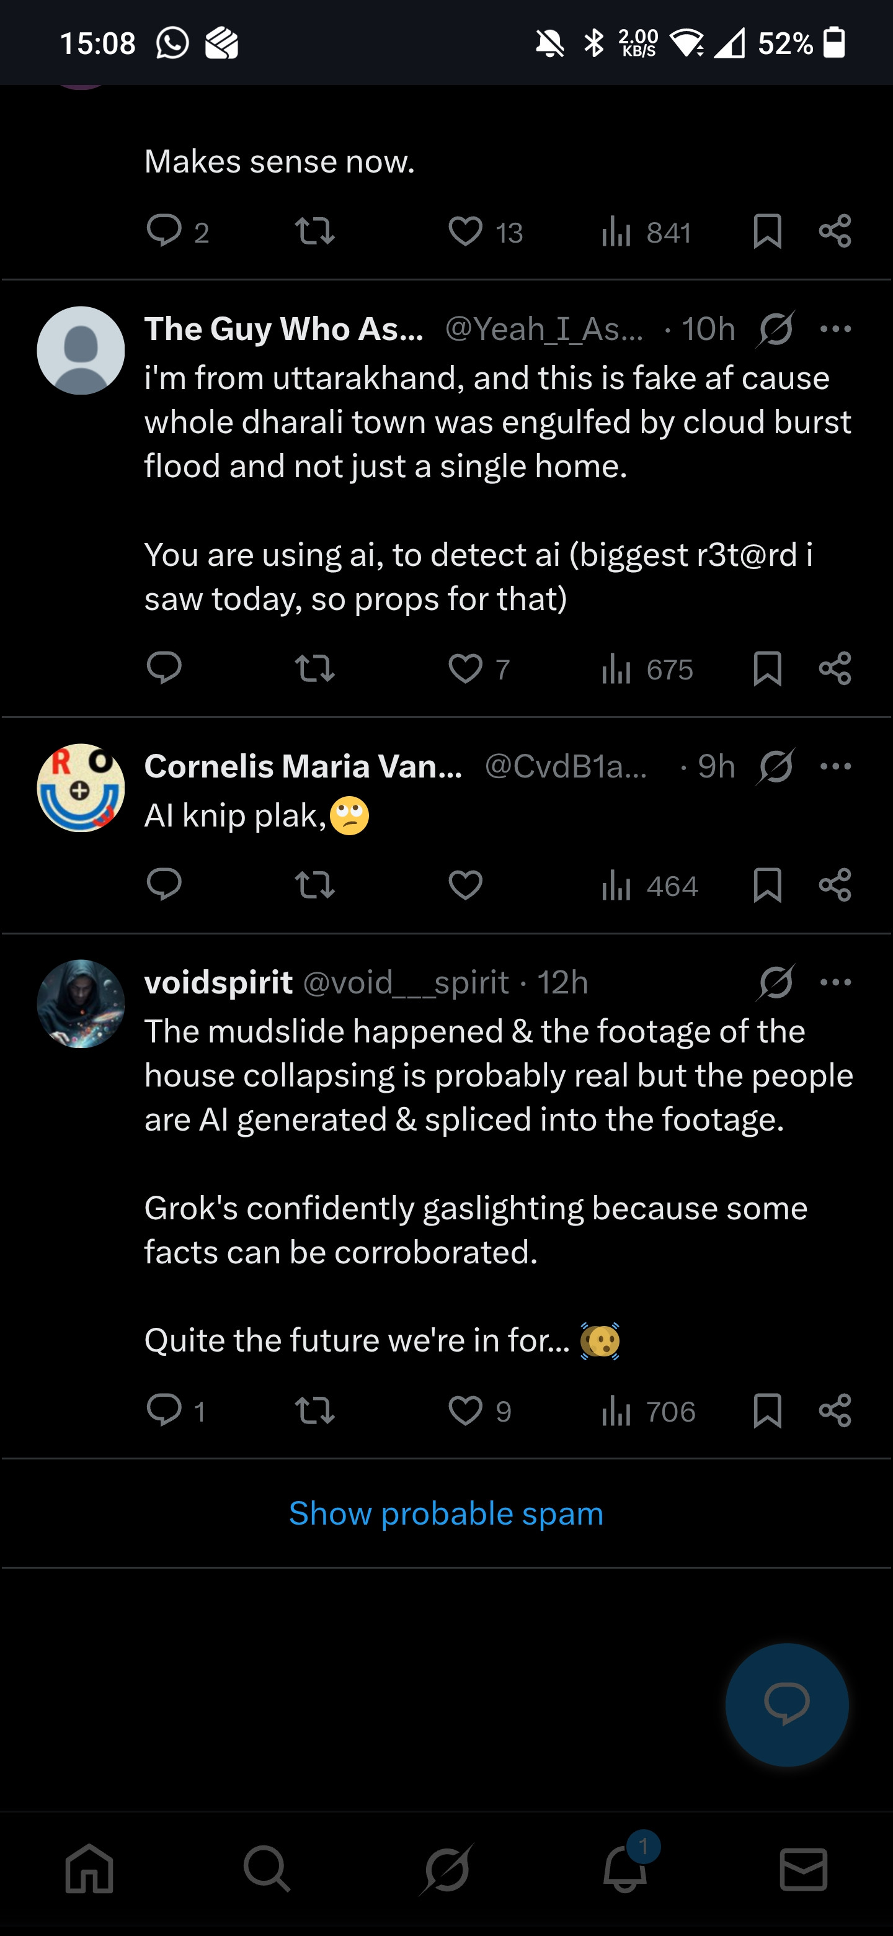893x1936 pixels.
Task: Toggle bookmark on 'Makes sense now' post
Action: 767,231
